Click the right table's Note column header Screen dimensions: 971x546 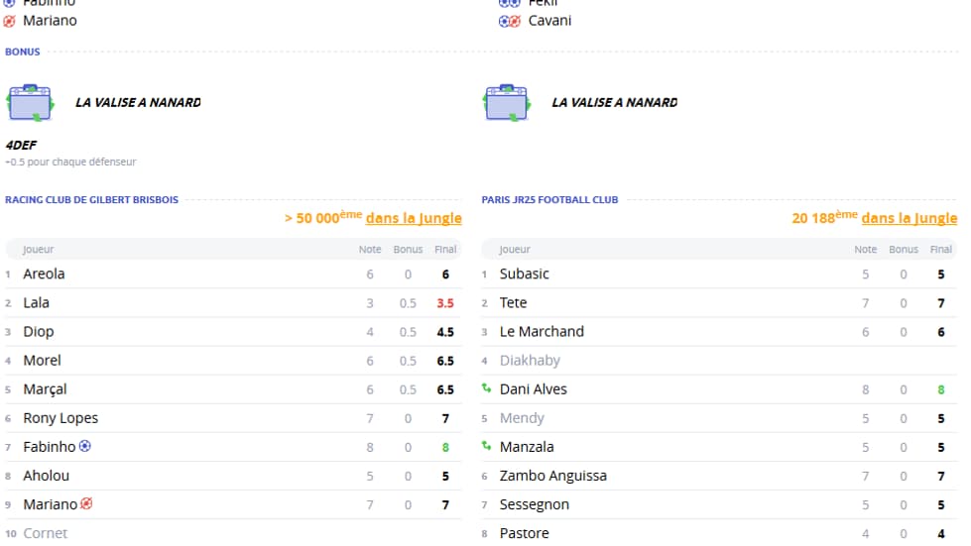click(866, 250)
